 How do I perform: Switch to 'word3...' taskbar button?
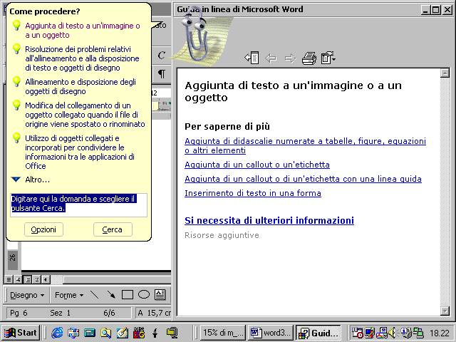point(271,333)
